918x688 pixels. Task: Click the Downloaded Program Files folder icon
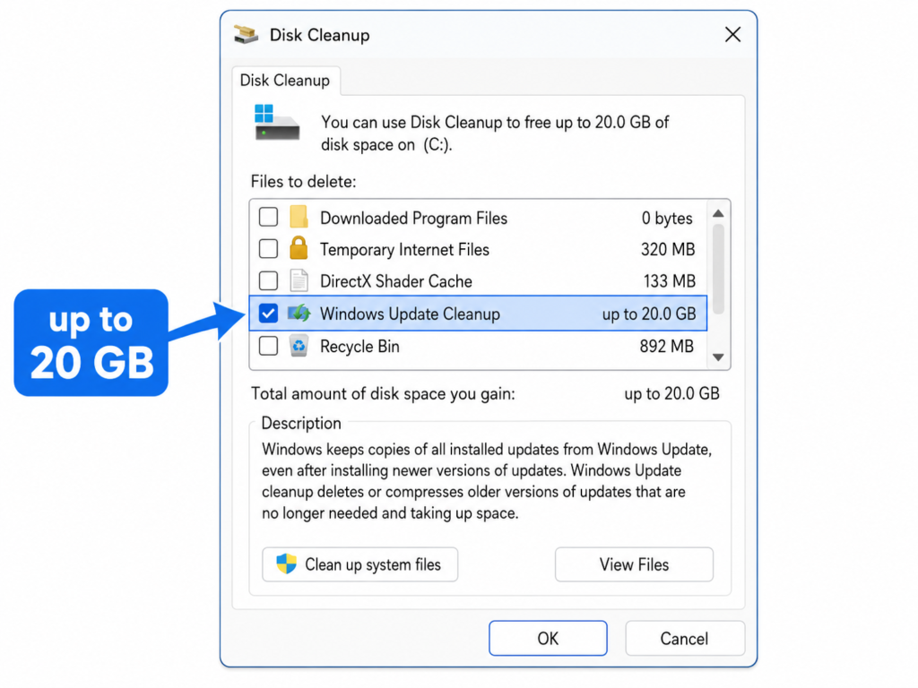point(299,217)
